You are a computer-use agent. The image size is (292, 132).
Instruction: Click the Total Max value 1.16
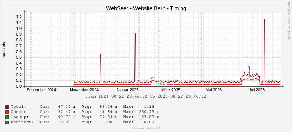[149, 107]
